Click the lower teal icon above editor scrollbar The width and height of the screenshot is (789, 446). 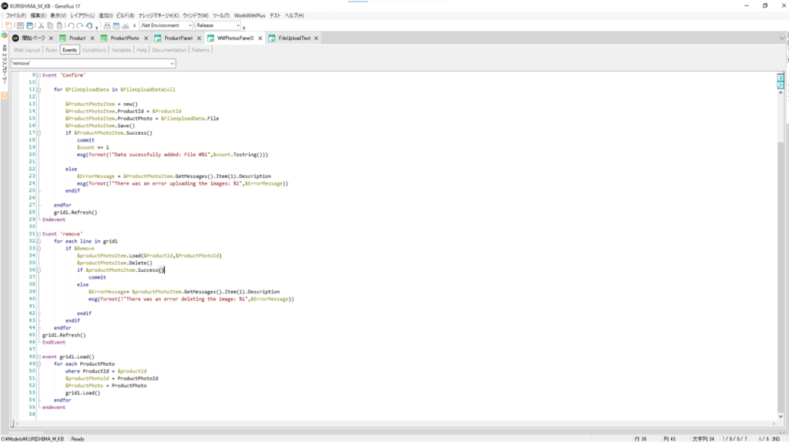point(781,85)
